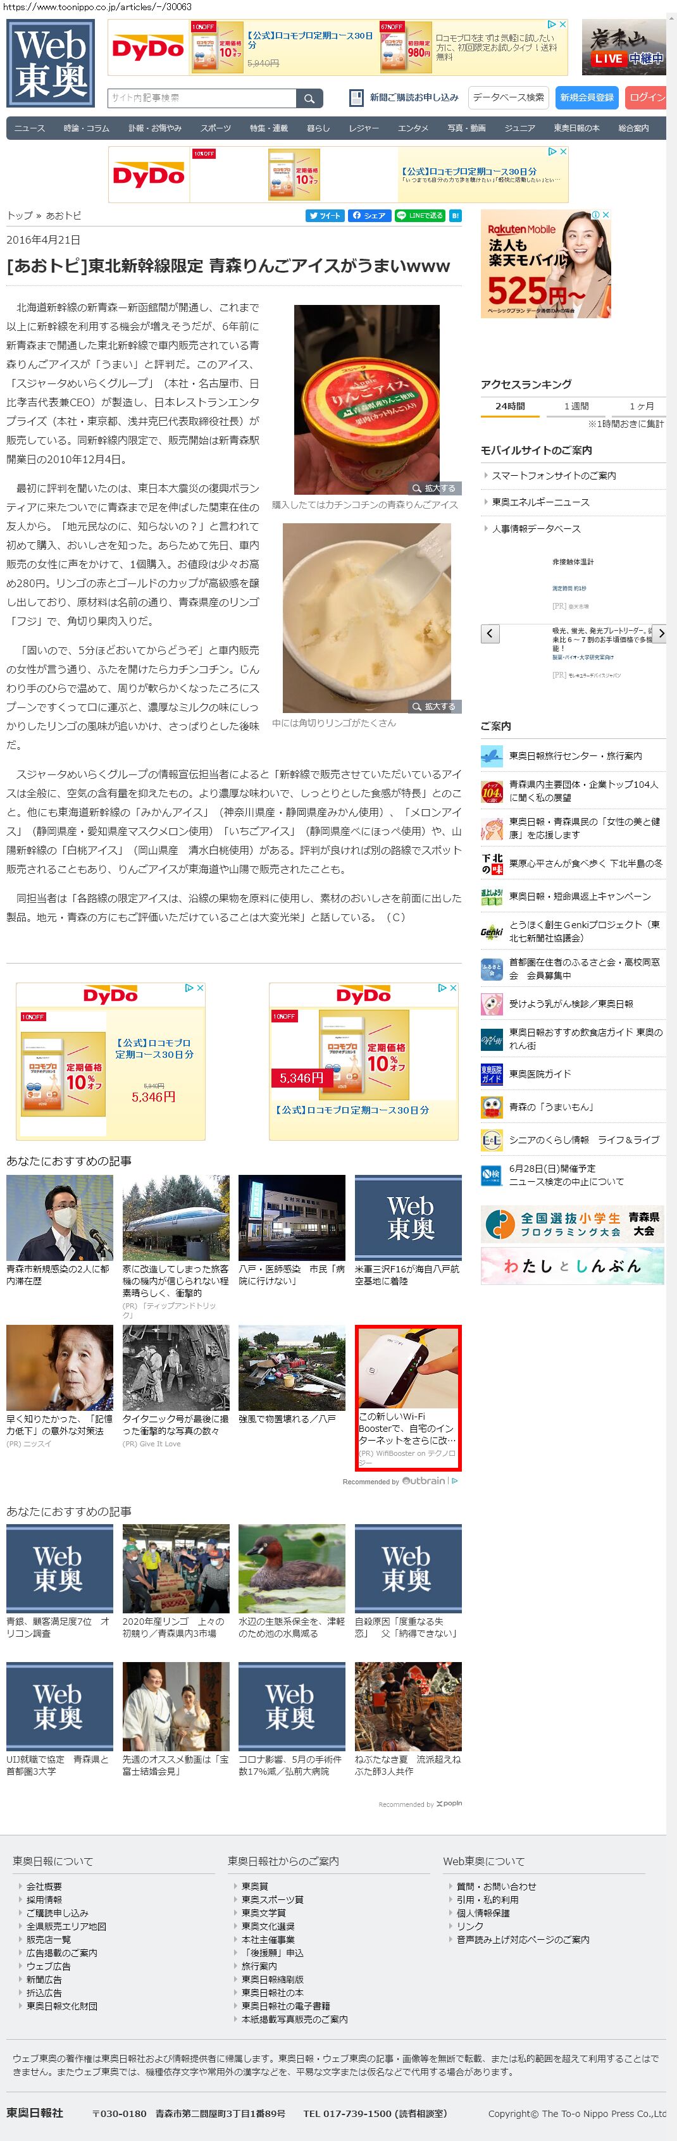Open the トップ104人 red badge icon
The width and height of the screenshot is (677, 2141).
tap(492, 791)
